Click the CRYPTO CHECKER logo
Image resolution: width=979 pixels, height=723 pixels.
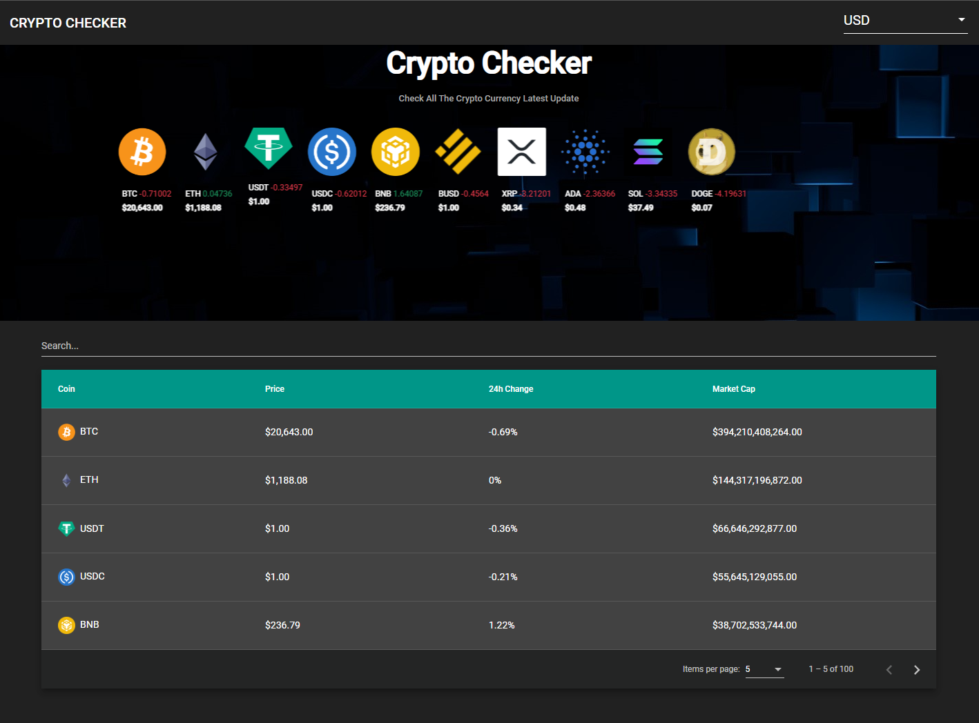[68, 22]
